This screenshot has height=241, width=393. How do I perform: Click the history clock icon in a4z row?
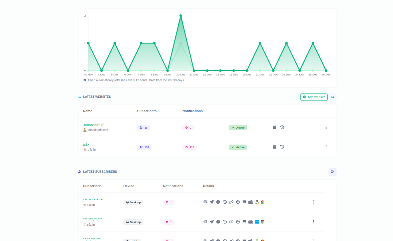click(282, 147)
